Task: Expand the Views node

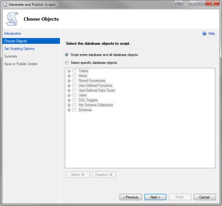Action: (69, 76)
